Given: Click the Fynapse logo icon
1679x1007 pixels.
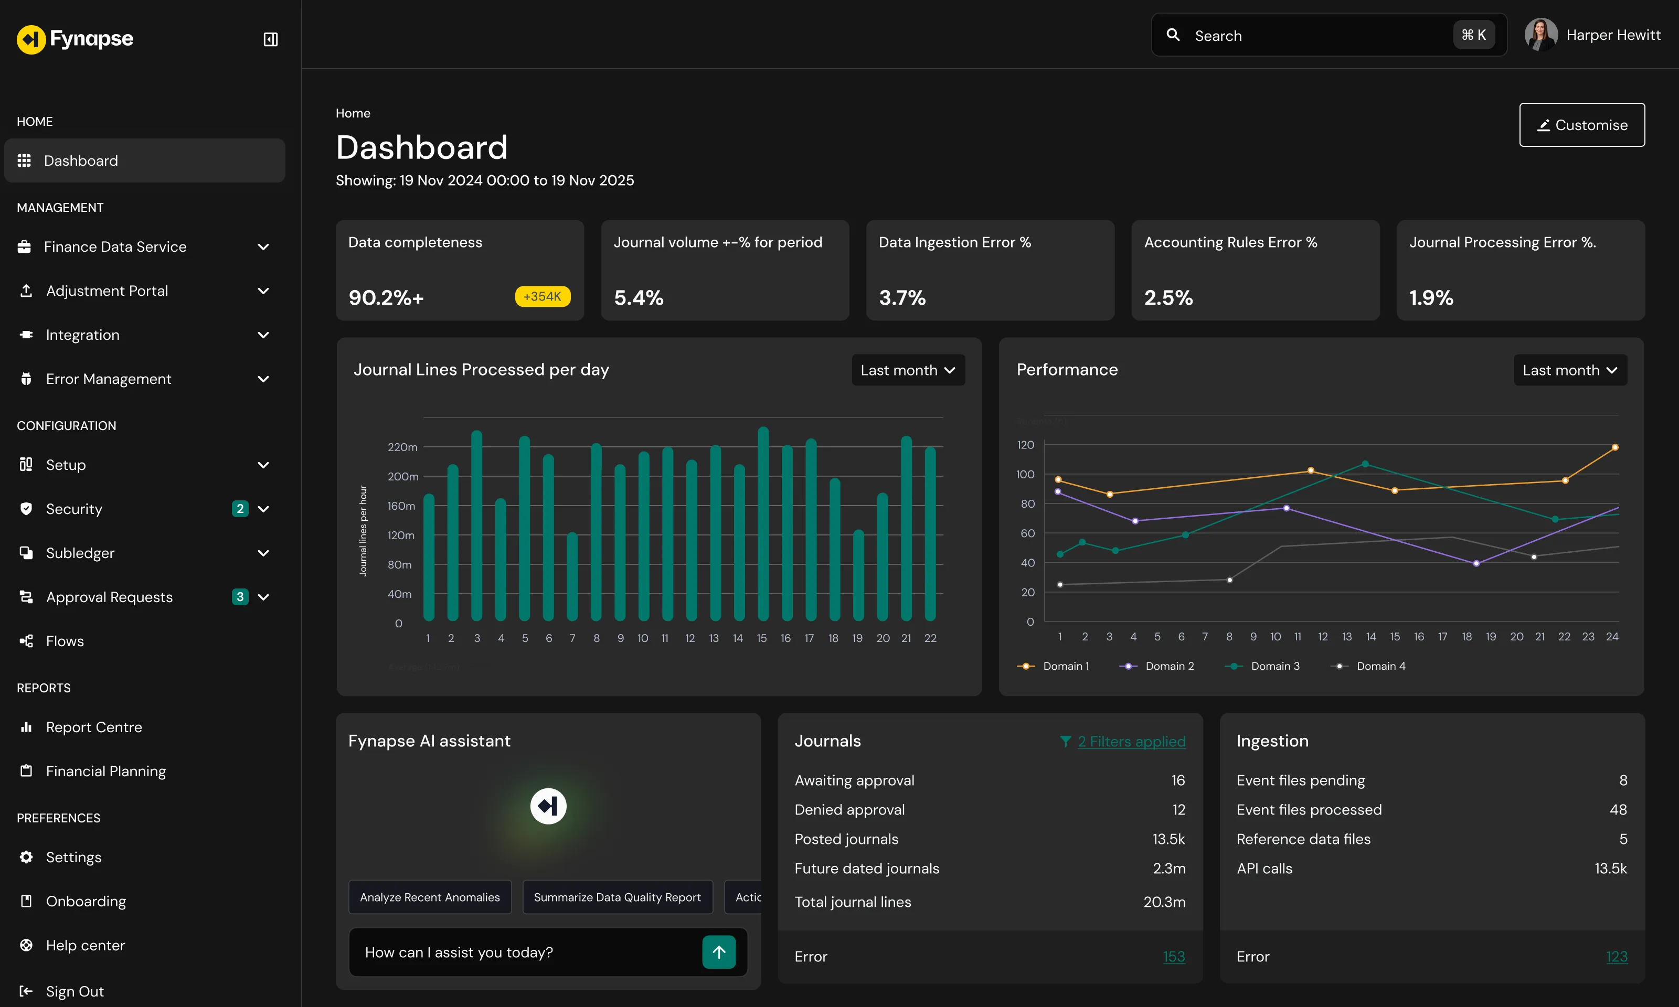Looking at the screenshot, I should (30, 39).
